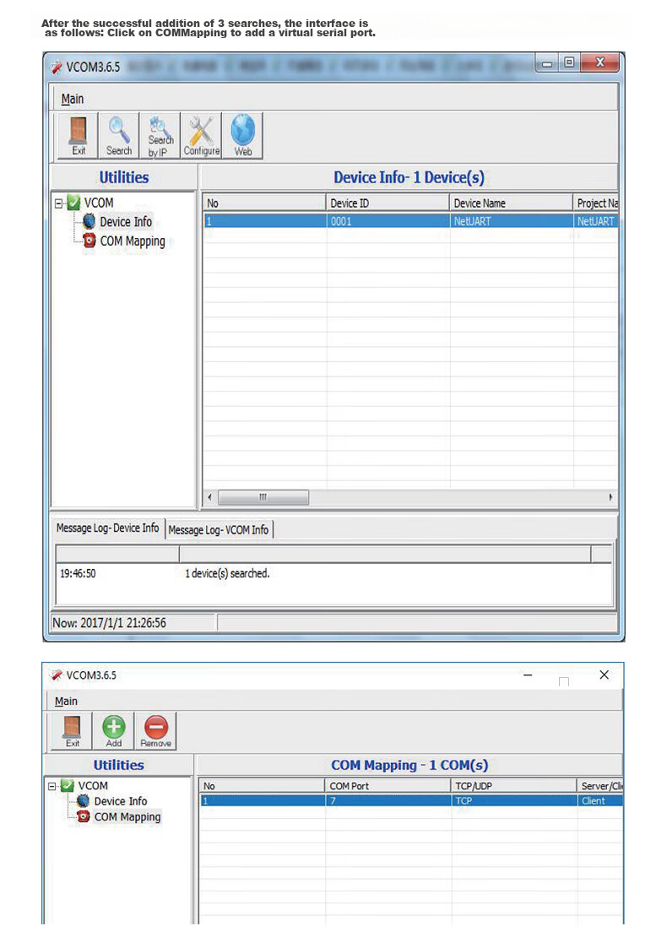The height and width of the screenshot is (948, 667).
Task: Switch to Message Log- Device Info tab
Action: coord(107,528)
